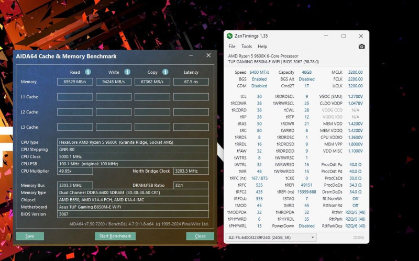Click the AMD Ryzen 5 9600X processor text
Viewport: 419px width, 261px height.
(263, 56)
